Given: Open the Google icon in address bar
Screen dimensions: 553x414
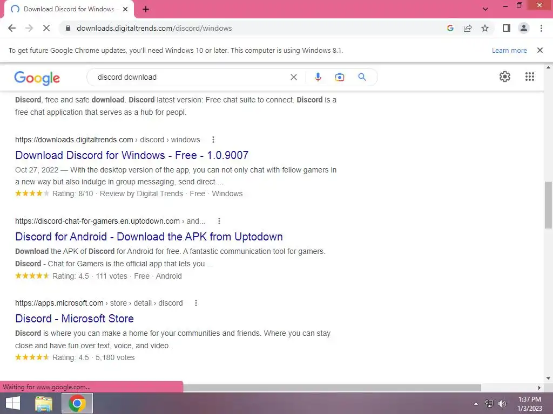Looking at the screenshot, I should pyautogui.click(x=450, y=28).
